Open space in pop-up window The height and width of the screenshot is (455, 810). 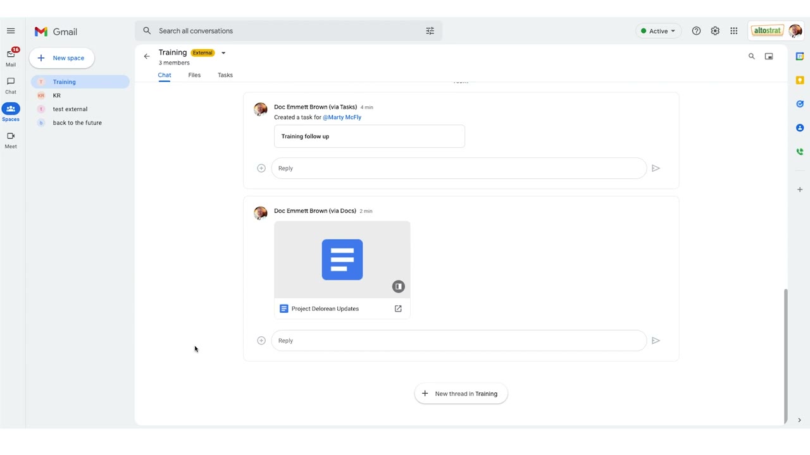coord(769,56)
